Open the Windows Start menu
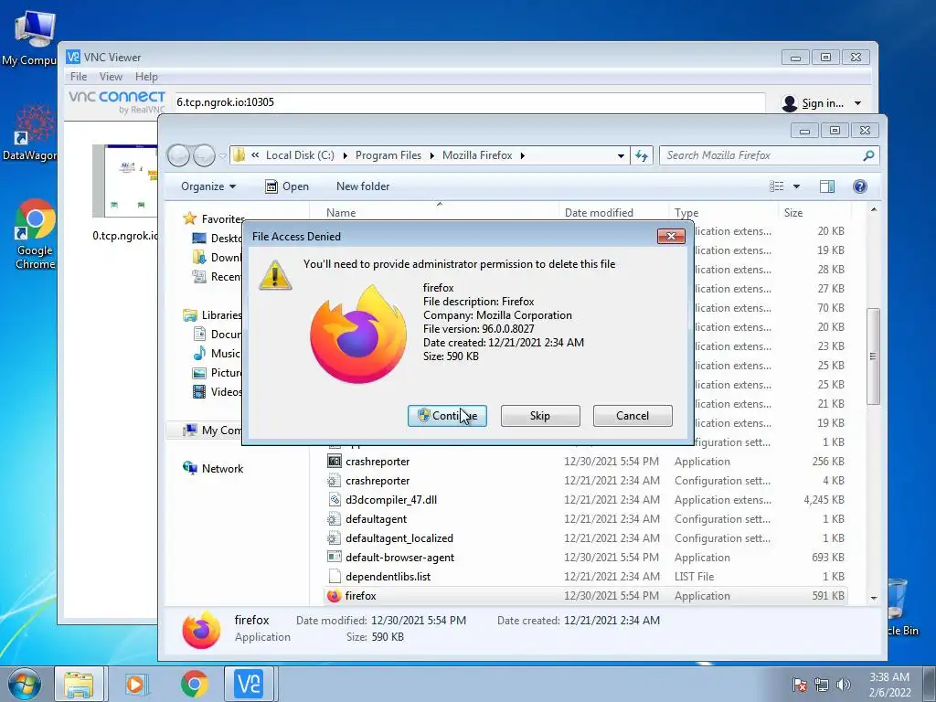Viewport: 936px width, 702px height. (25, 684)
